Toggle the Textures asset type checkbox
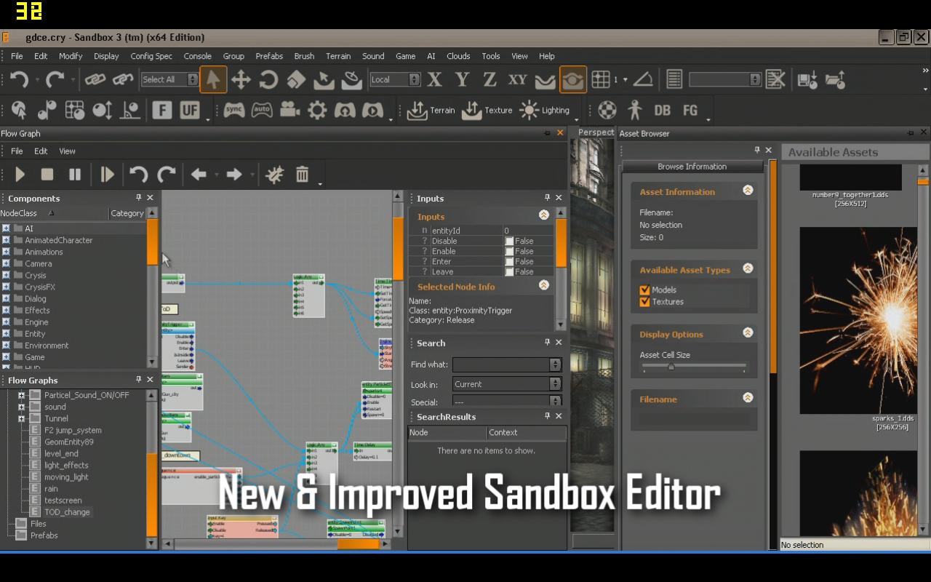The image size is (931, 582). 644,301
